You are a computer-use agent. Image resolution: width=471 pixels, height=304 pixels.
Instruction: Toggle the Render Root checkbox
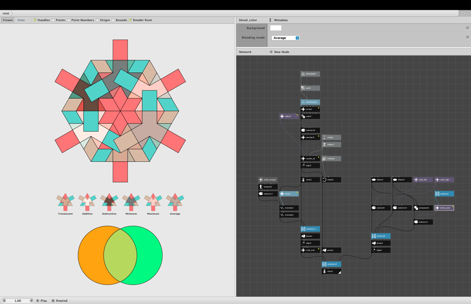[x=130, y=20]
